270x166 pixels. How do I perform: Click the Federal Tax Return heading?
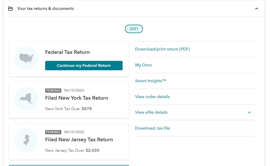[x=67, y=52]
